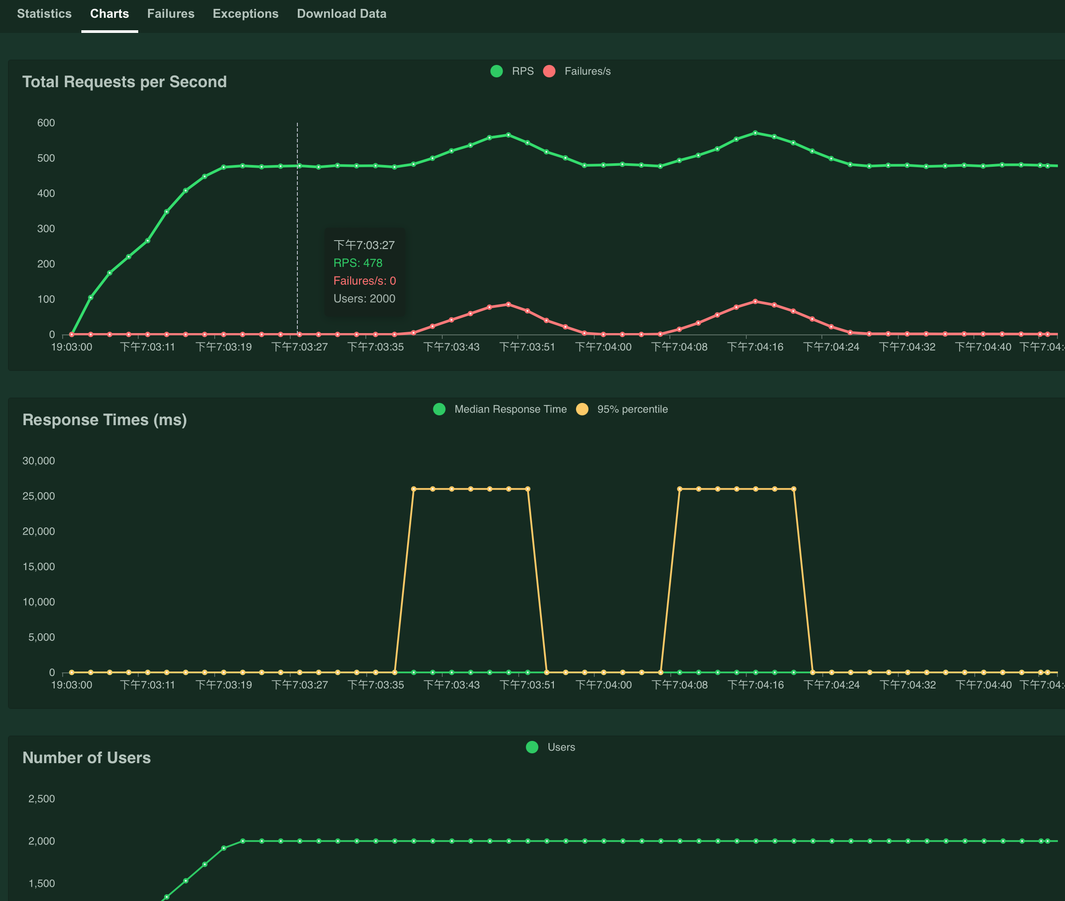Image resolution: width=1065 pixels, height=901 pixels.
Task: Click the Failures/s legend label text
Action: pos(588,71)
